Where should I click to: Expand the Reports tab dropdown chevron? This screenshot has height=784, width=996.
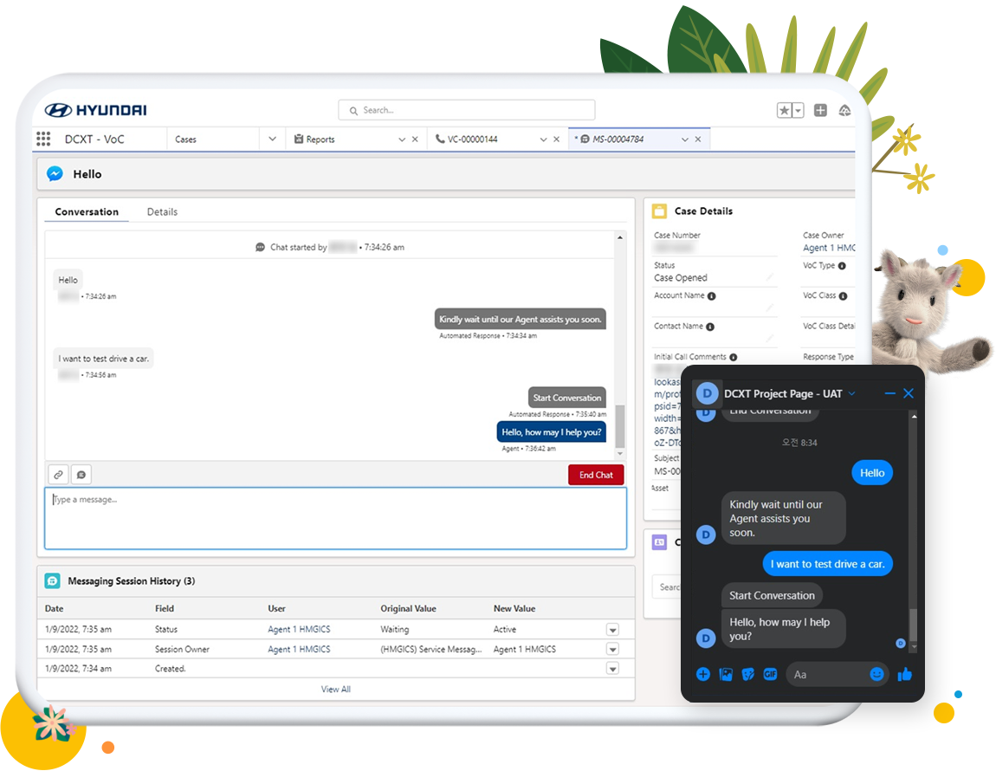402,139
